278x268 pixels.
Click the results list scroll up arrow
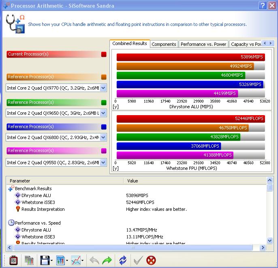click(x=269, y=180)
